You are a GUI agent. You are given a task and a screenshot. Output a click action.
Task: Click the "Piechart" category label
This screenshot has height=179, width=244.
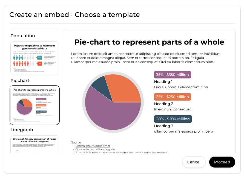click(20, 81)
